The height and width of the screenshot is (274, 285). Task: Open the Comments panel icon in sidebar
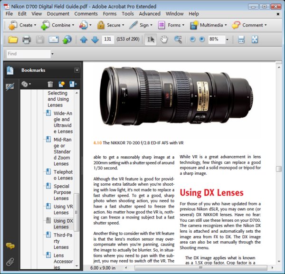9,246
